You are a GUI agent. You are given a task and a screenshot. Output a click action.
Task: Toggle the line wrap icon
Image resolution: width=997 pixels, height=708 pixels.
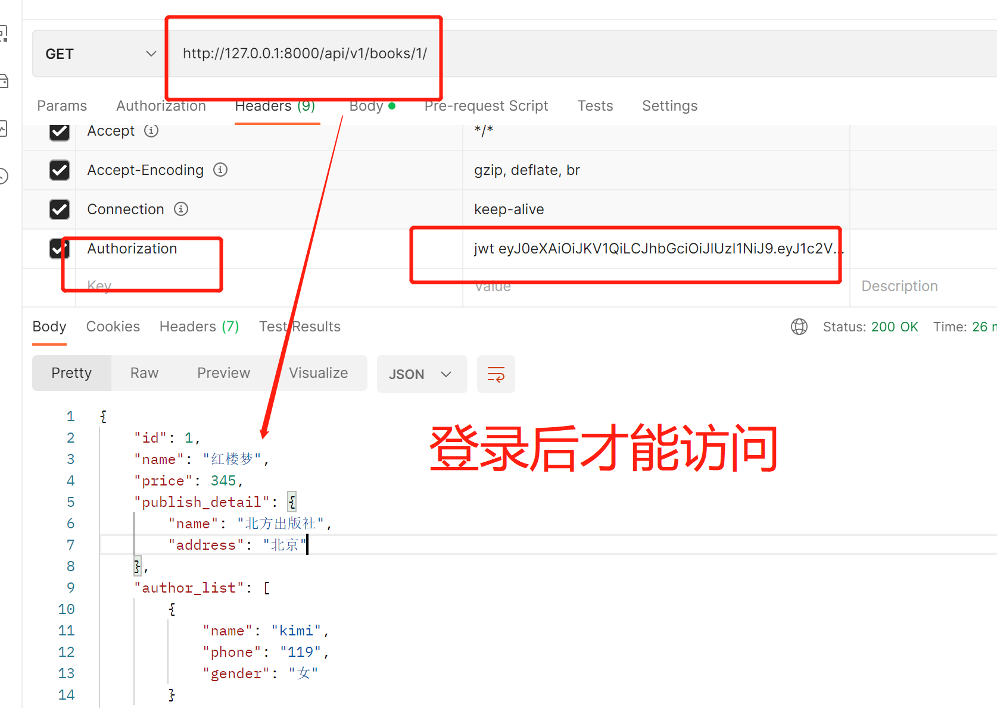pyautogui.click(x=496, y=374)
